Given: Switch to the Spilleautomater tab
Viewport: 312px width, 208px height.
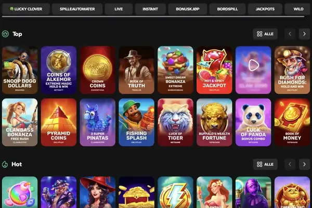Looking at the screenshot, I should point(77,9).
